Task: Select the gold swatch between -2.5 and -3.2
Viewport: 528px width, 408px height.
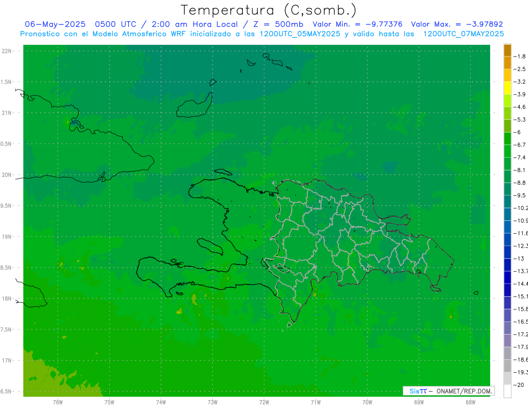Action: (x=507, y=75)
